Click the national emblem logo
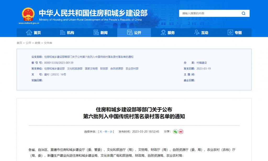 click(28, 14)
